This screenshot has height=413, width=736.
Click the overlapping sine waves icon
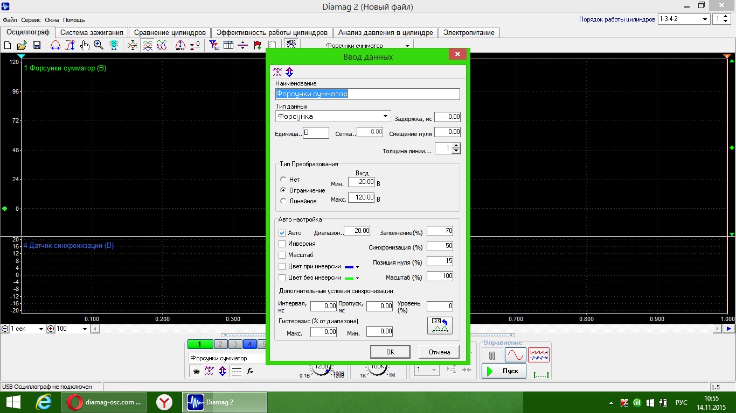(162, 46)
